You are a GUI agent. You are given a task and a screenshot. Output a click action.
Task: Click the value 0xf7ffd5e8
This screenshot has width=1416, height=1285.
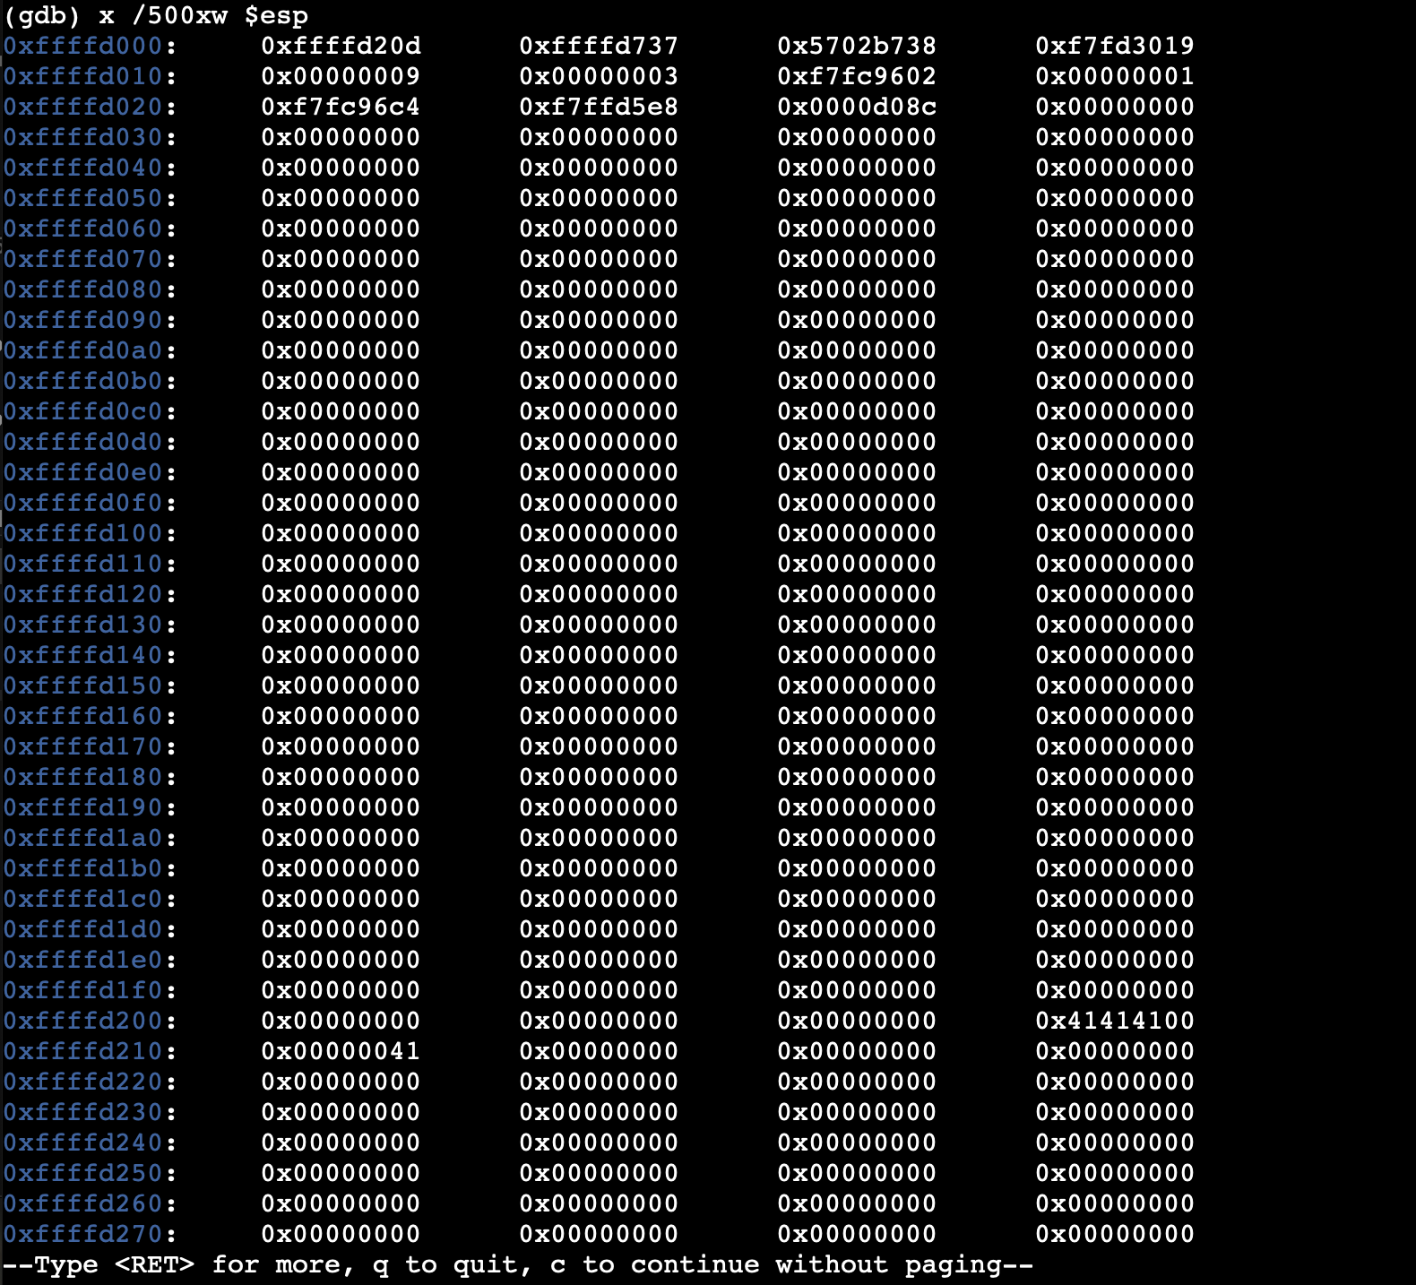599,107
